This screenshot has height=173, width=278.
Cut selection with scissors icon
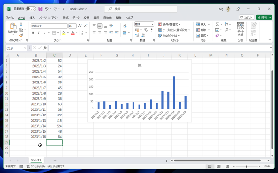[x=21, y=24]
